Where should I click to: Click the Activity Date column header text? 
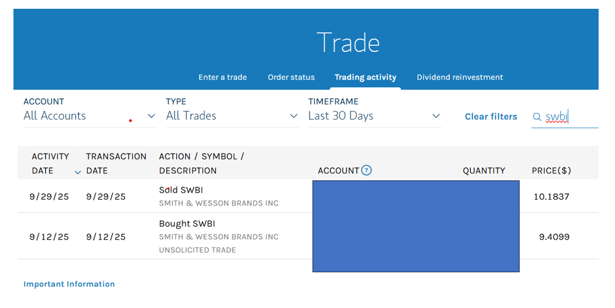(50, 163)
